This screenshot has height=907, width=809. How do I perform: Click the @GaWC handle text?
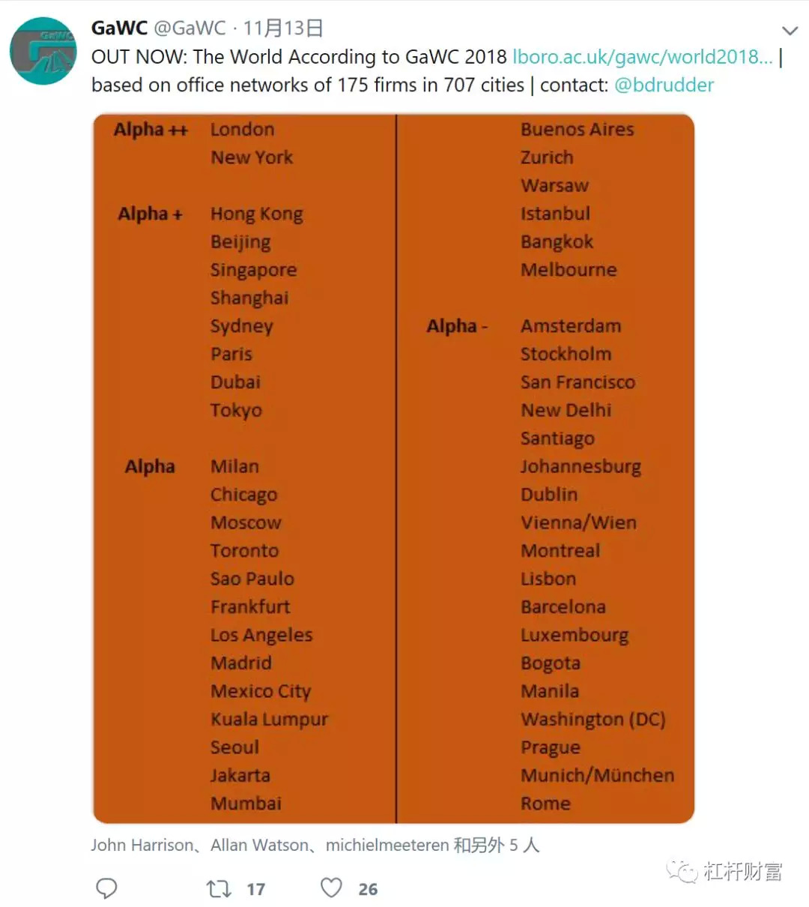(190, 28)
